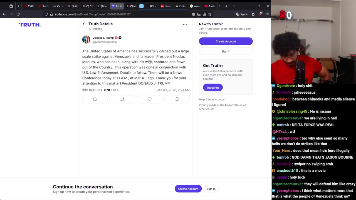The image size is (356, 200).
Task: Close the active Truth Social tab
Action: pos(121,6)
